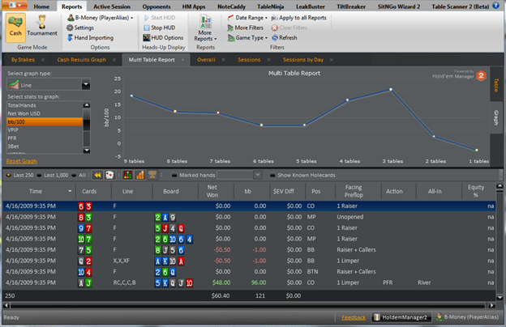Select the Net Won USD stat
The width and height of the screenshot is (506, 327).
point(45,113)
